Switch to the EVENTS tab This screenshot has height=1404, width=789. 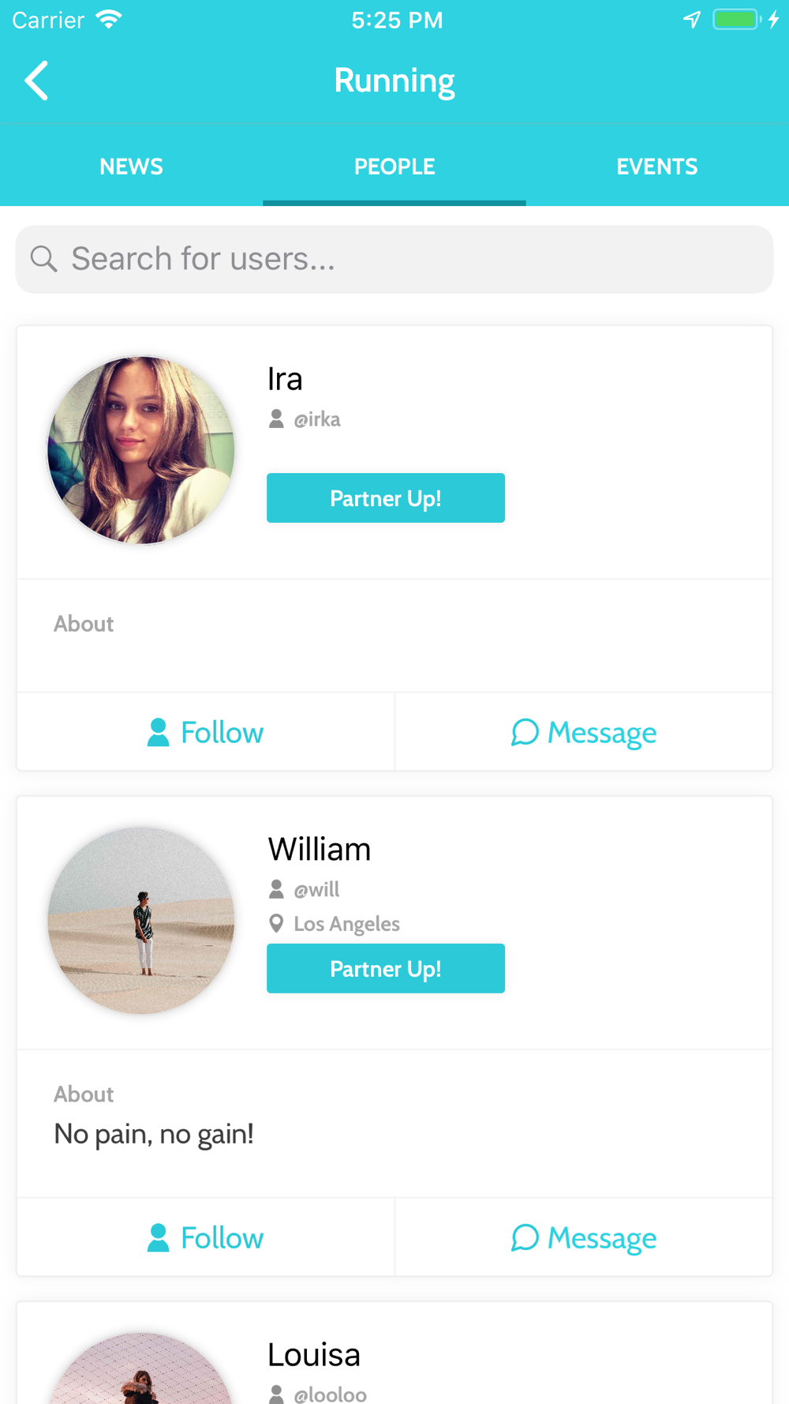pos(657,167)
